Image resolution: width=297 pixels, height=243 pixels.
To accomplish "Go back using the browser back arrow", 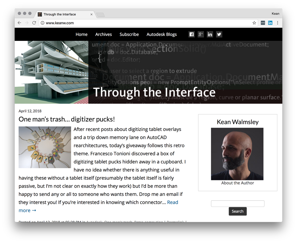I will (x=19, y=23).
